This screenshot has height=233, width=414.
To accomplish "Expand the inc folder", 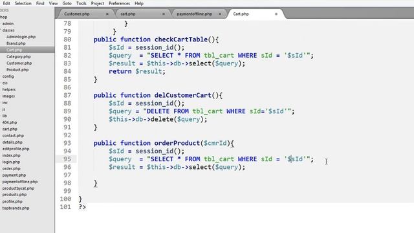I will pyautogui.click(x=5, y=103).
